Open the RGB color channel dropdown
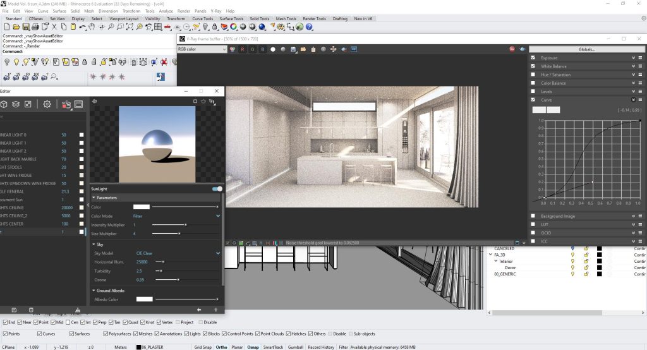This screenshot has height=350, width=647. (202, 49)
